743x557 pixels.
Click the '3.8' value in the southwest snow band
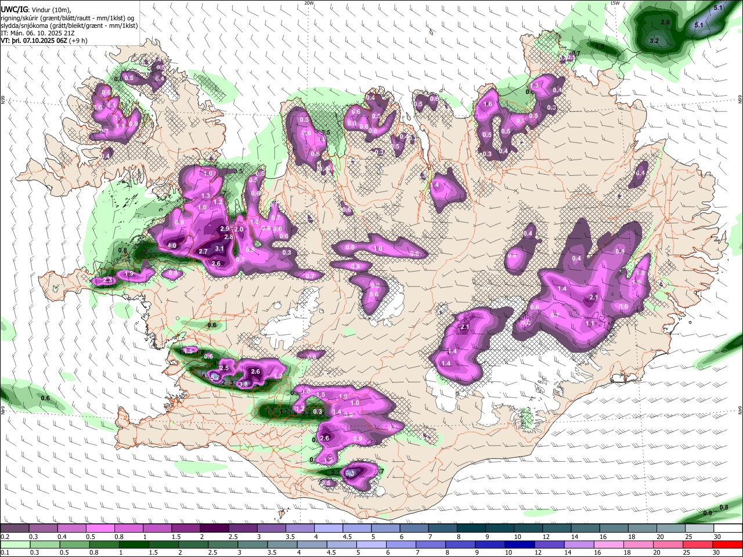[243, 384]
